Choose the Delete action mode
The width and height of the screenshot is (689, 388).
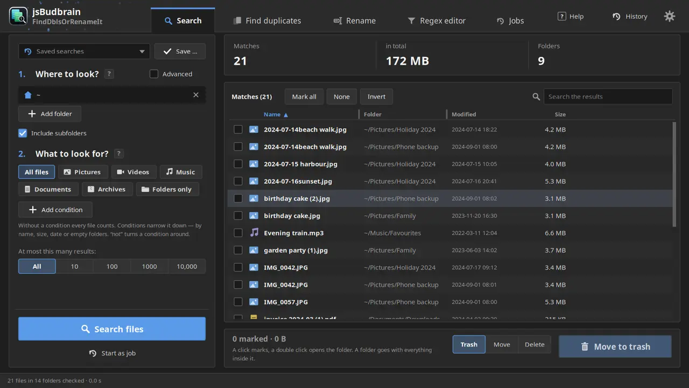(535, 344)
